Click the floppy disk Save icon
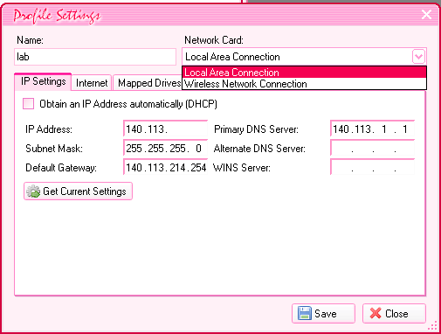The height and width of the screenshot is (334, 441). tap(305, 314)
